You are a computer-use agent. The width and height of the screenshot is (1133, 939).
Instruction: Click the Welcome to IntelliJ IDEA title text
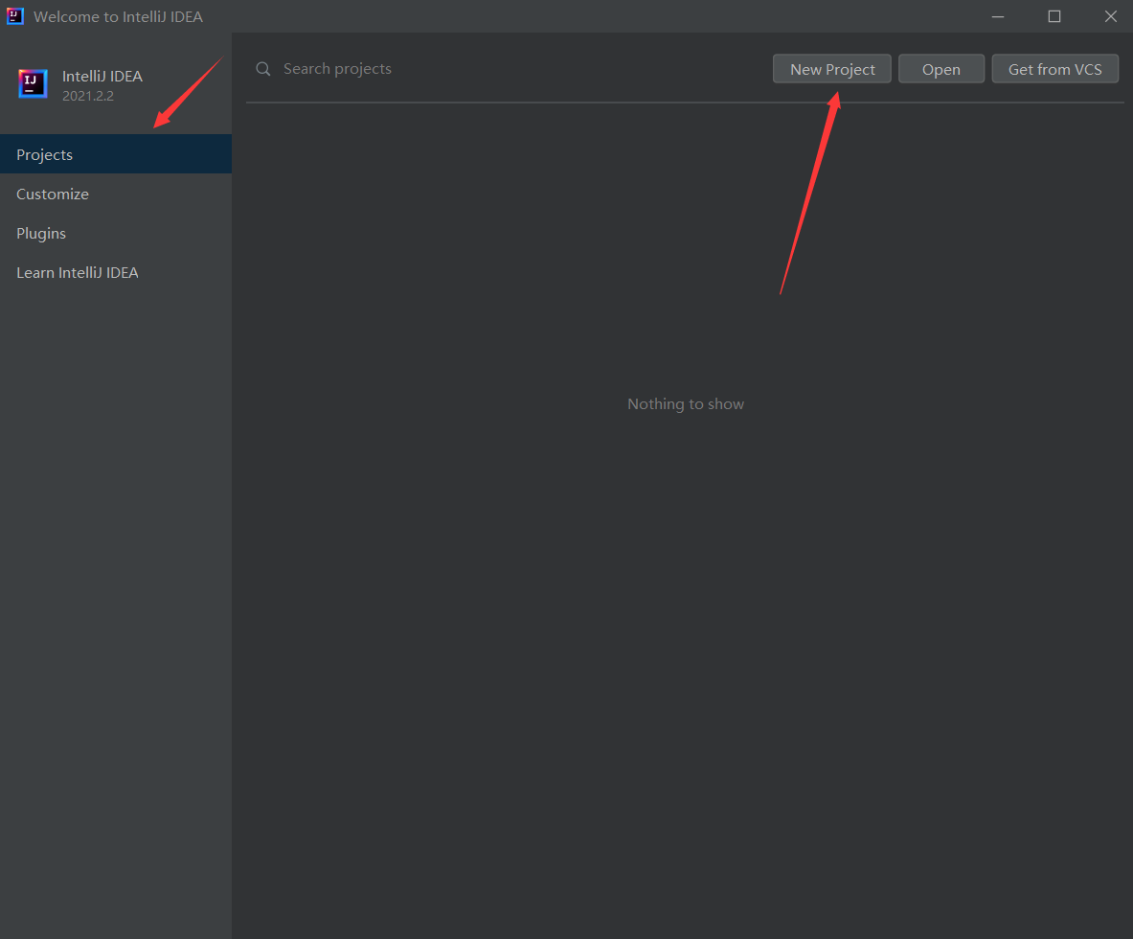(118, 16)
